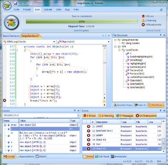Navigate to previous tab with left arrow
Image resolution: width=168 pixels, height=165 pixels.
[103, 36]
